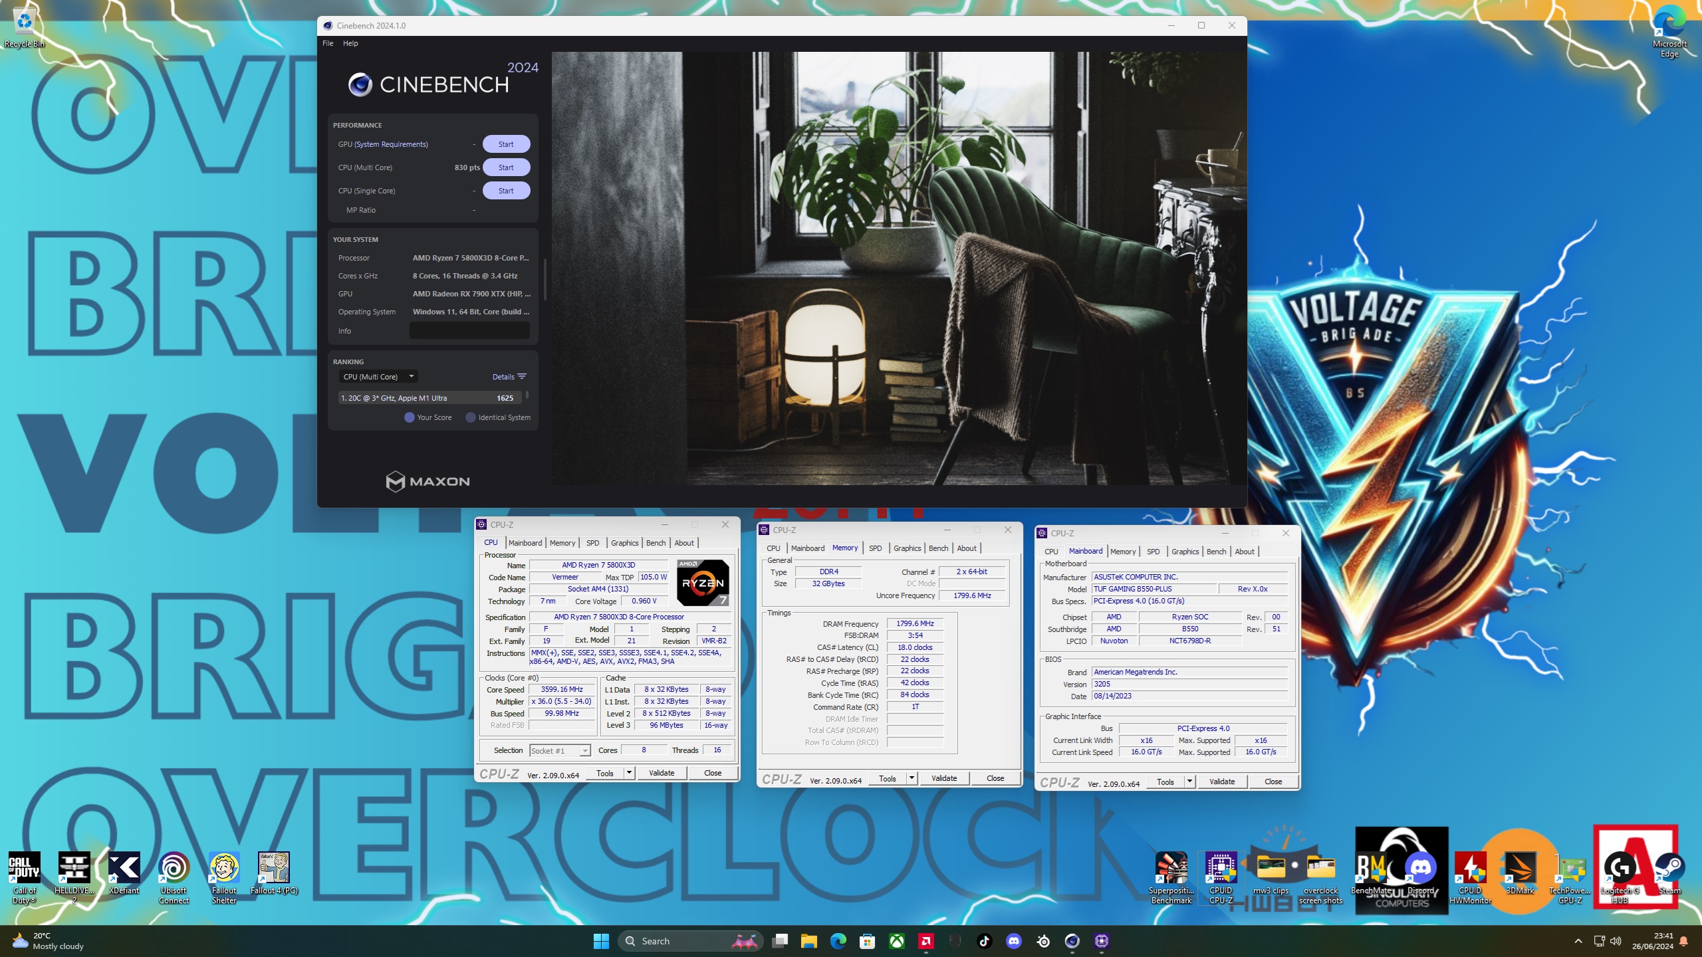
Task: Show hidden system tray icons
Action: pyautogui.click(x=1578, y=941)
